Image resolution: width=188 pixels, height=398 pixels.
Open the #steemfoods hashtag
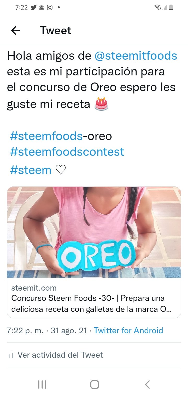coord(46,136)
